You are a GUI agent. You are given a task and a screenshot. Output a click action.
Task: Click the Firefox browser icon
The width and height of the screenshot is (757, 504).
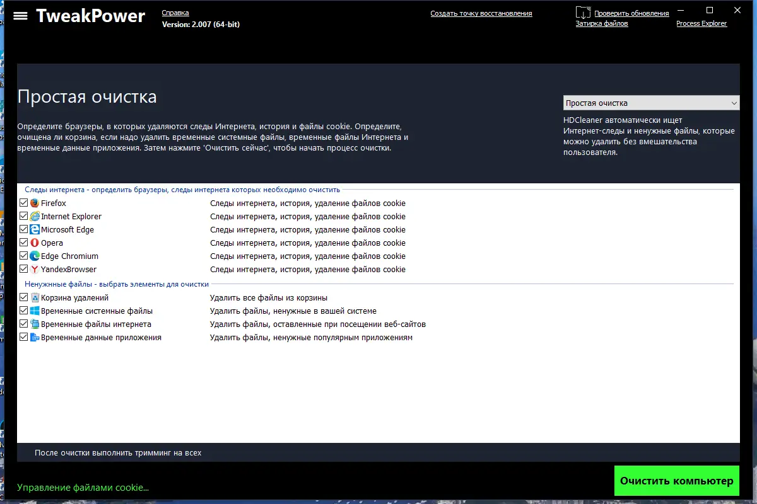[35, 203]
